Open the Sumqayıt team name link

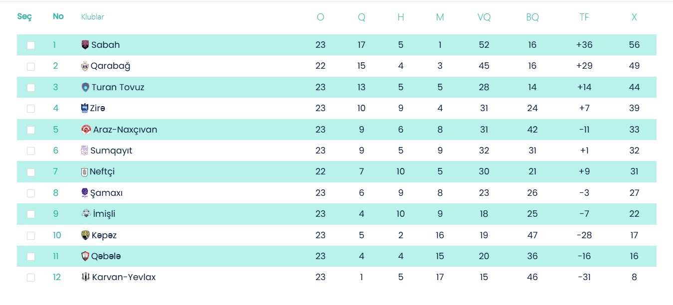(x=111, y=151)
